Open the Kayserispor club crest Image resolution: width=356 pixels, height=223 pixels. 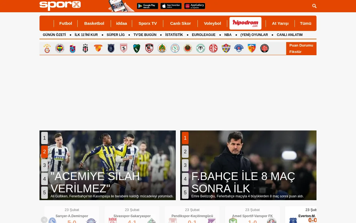[252, 48]
